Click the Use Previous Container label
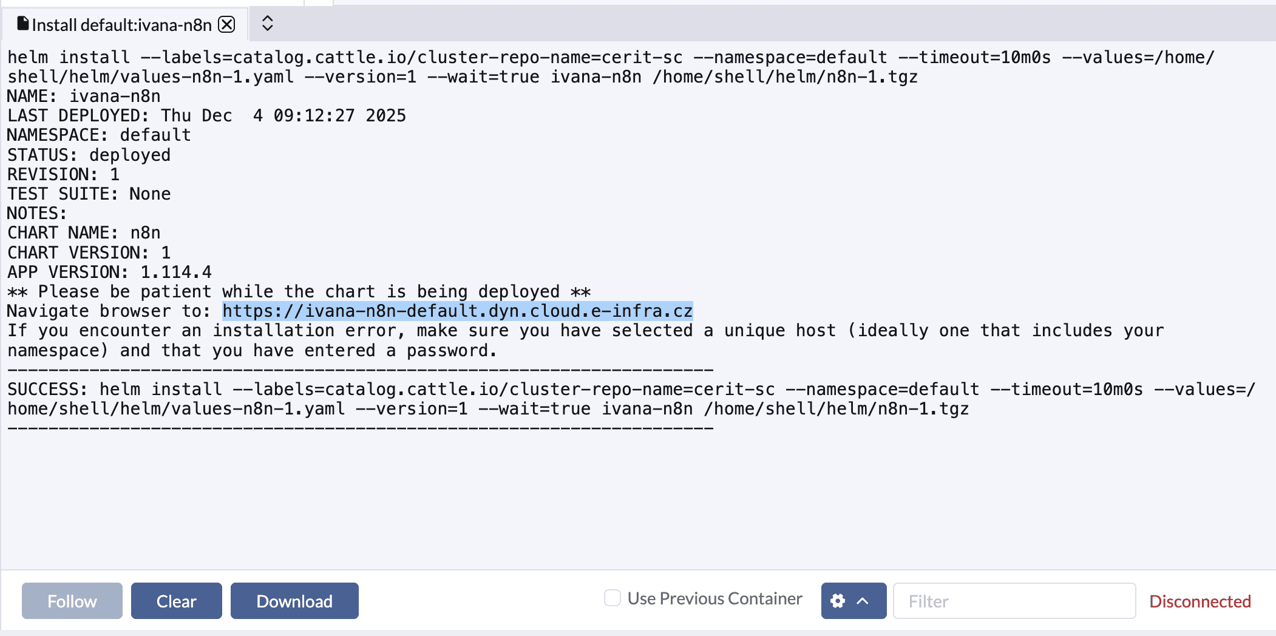The image size is (1276, 636). pyautogui.click(x=714, y=598)
